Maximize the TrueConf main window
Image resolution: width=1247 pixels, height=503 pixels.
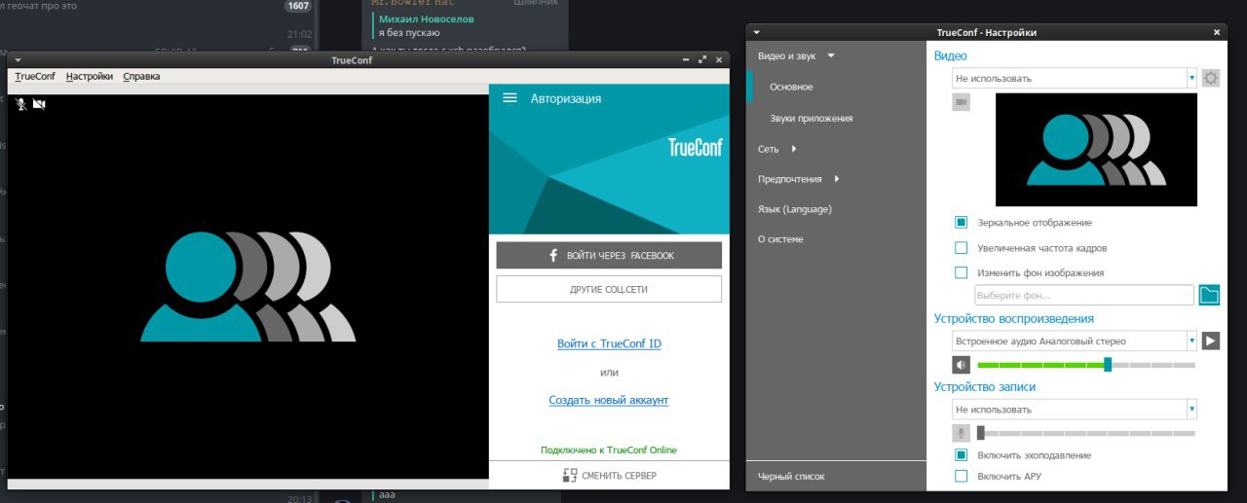pyautogui.click(x=703, y=60)
